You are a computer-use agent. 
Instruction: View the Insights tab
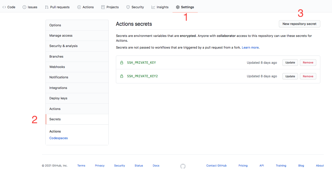pos(160,7)
